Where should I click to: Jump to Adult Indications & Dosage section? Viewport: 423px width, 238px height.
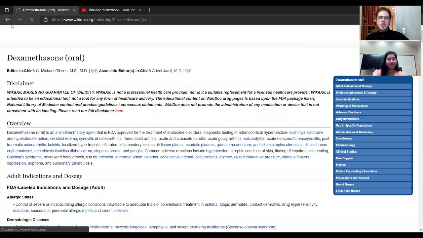pos(373,86)
